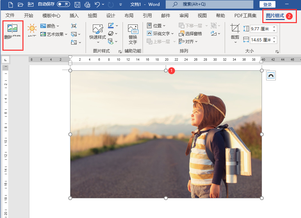Open the Position (位置) dropdown
301x218 pixels.
[156, 26]
